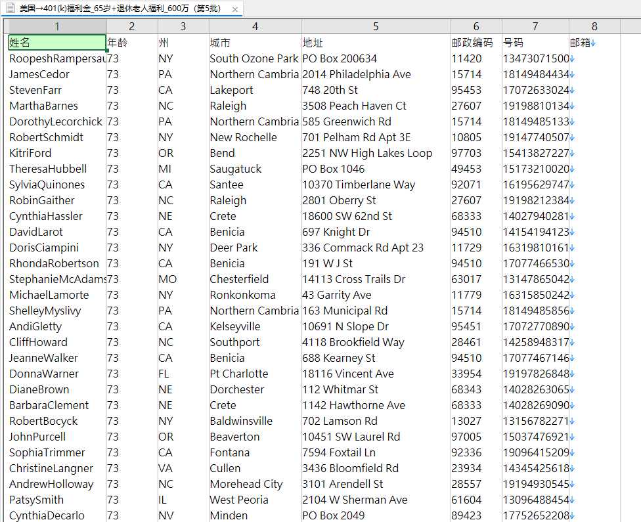Select the name JamesCedor
Viewport: 641px width, 522px height.
tap(39, 74)
